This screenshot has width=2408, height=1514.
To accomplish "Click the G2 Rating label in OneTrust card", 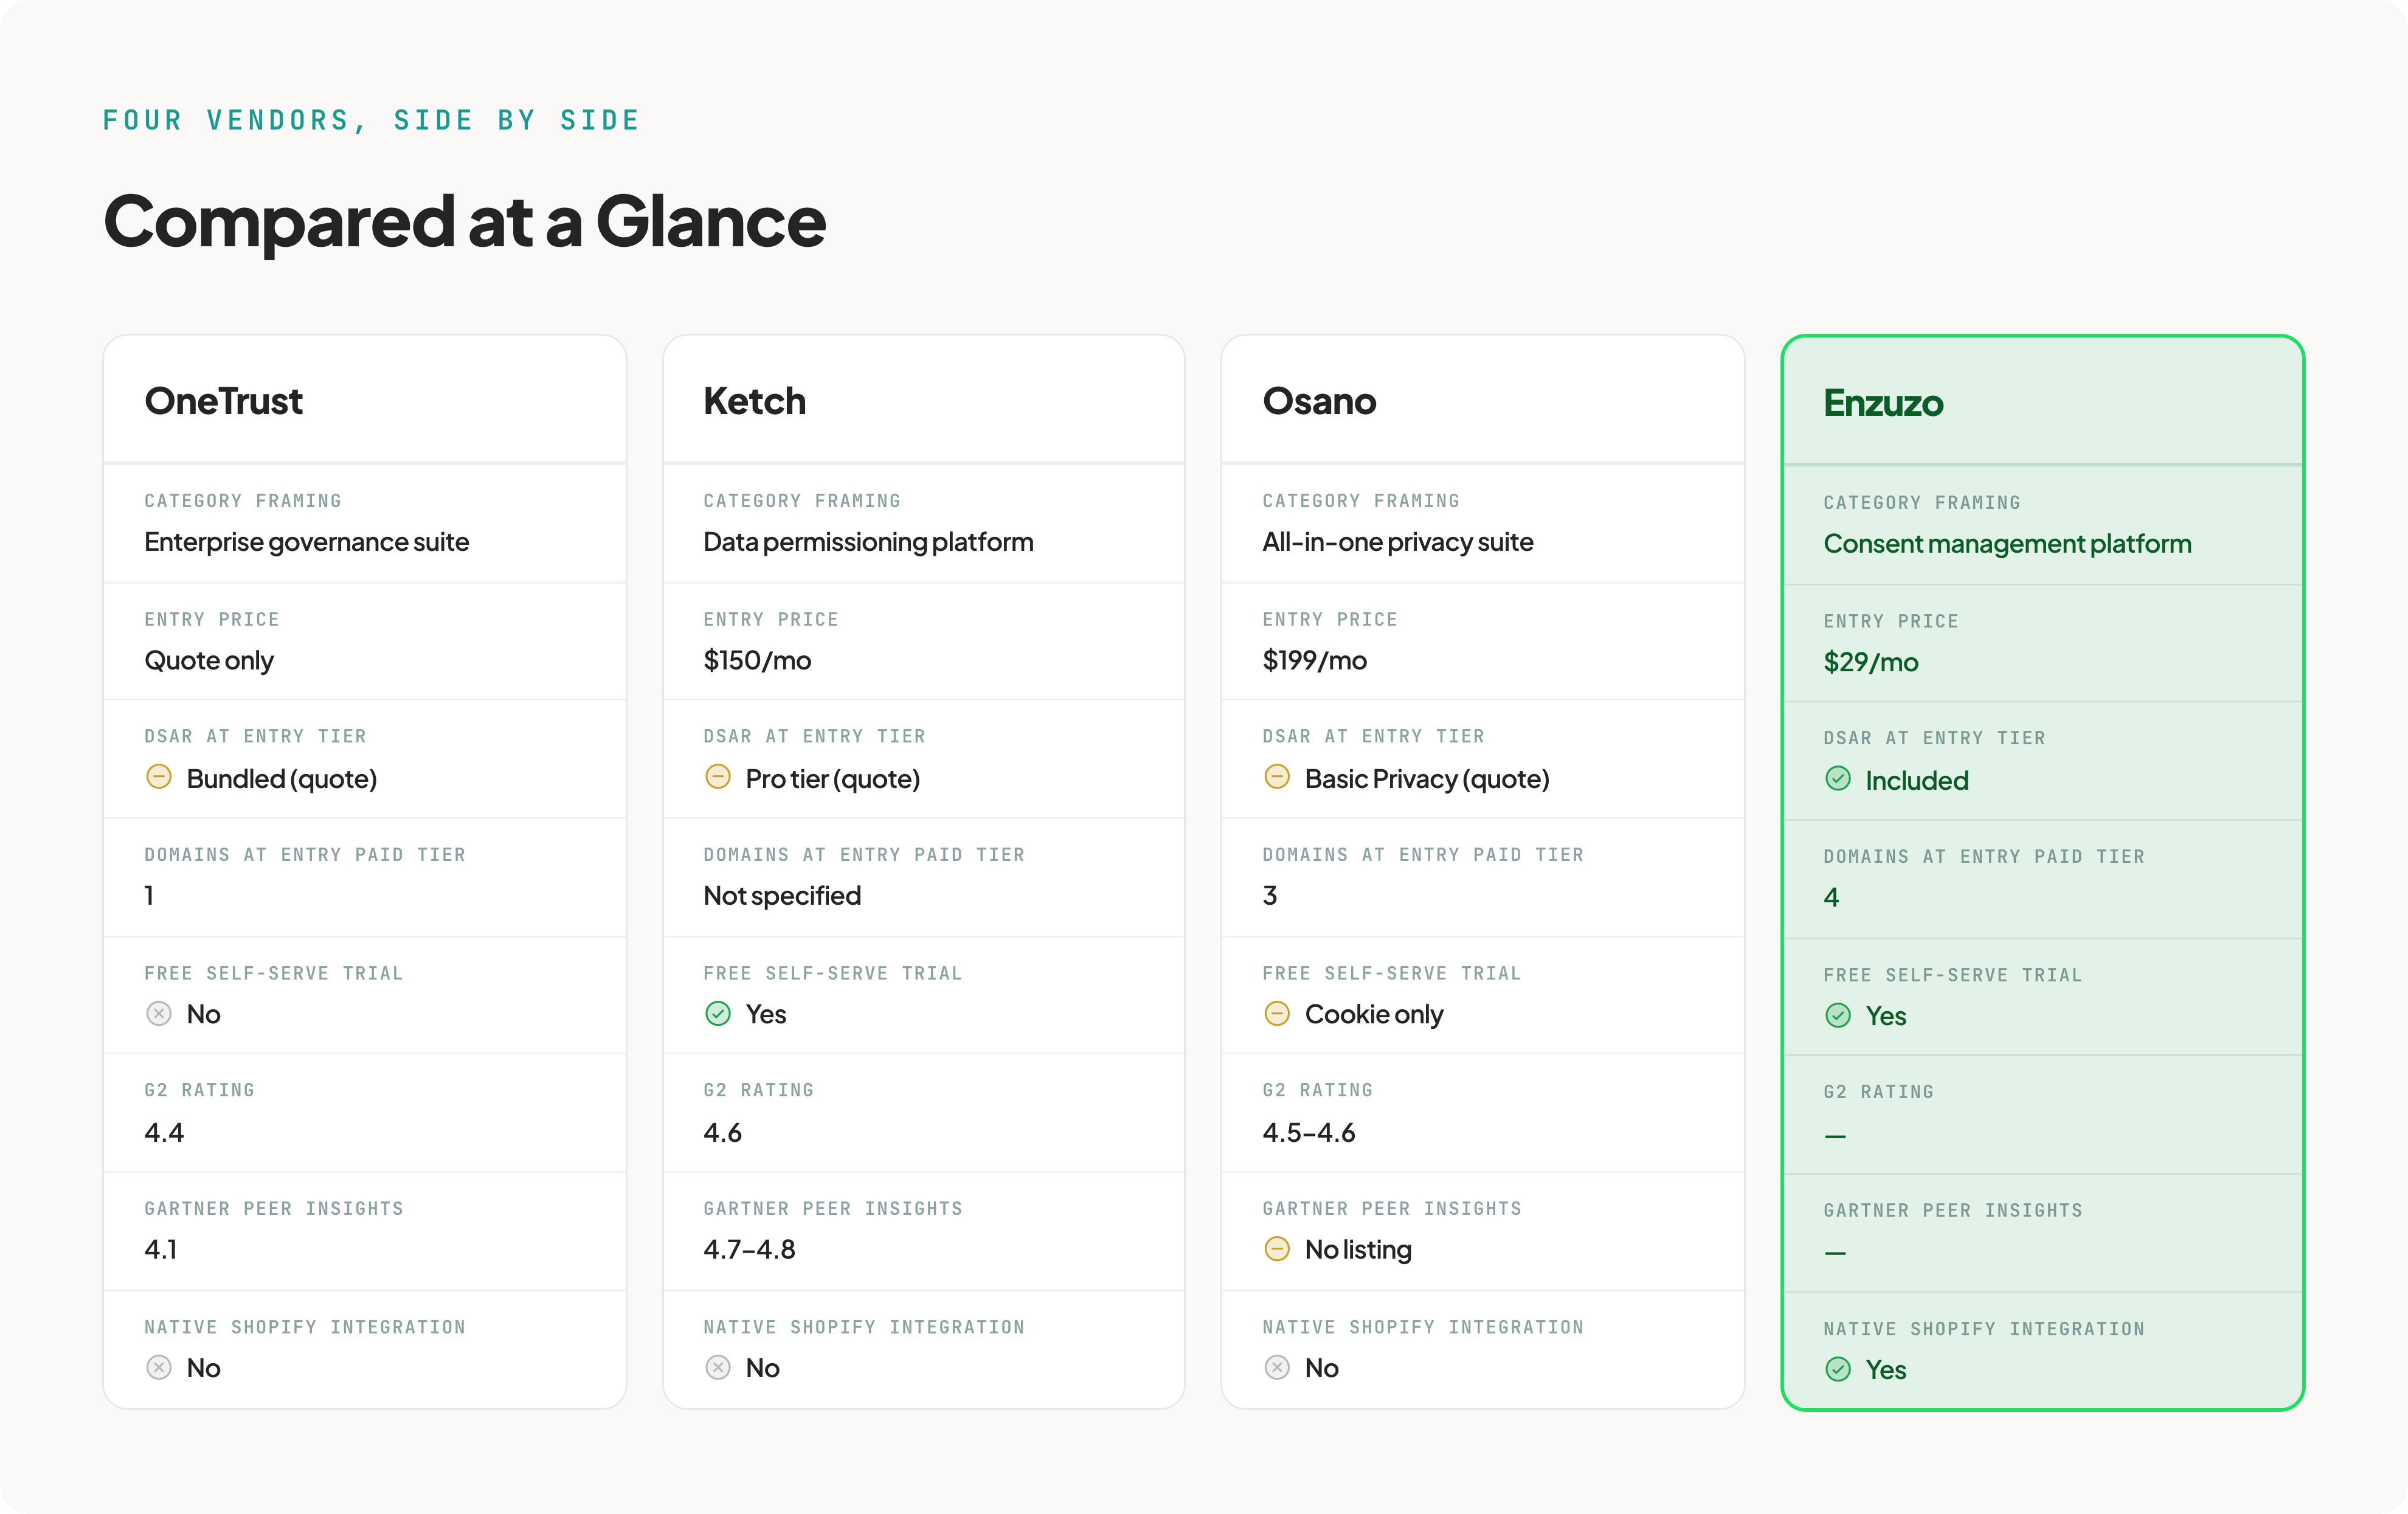I will (199, 1091).
